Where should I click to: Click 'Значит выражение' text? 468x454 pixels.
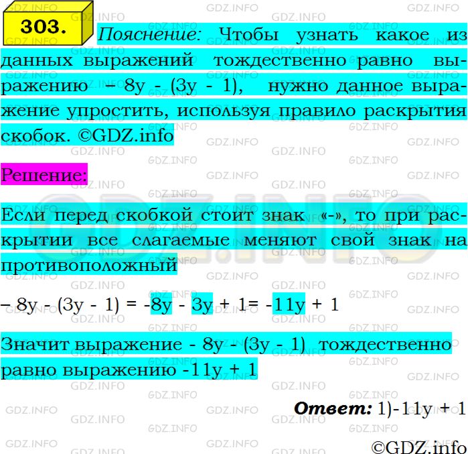91,344
